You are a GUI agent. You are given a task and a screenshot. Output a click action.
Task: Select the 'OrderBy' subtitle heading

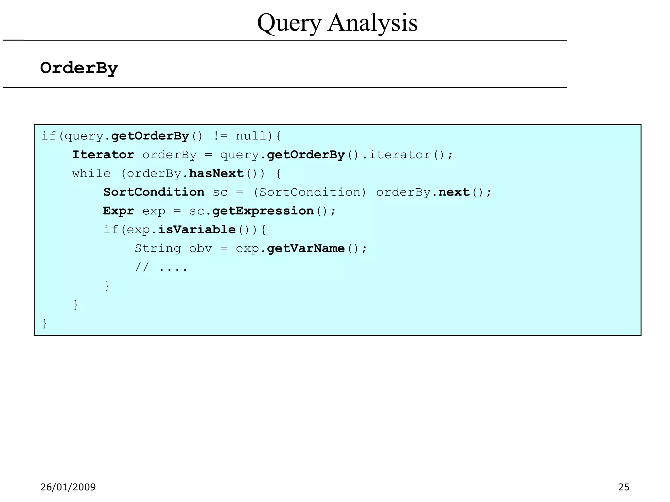coord(79,68)
